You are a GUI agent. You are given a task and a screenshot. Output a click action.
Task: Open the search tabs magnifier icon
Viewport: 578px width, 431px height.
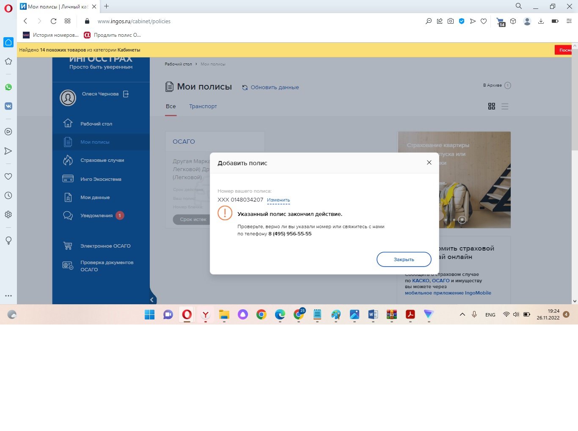(x=518, y=6)
